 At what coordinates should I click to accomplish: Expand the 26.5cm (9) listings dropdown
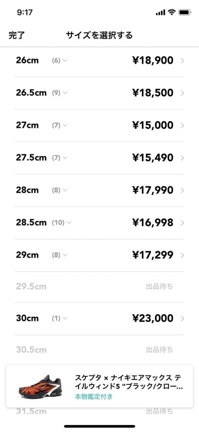tap(59, 93)
